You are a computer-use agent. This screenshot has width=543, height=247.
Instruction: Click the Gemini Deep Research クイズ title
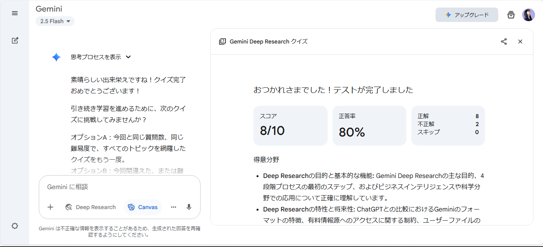point(269,41)
